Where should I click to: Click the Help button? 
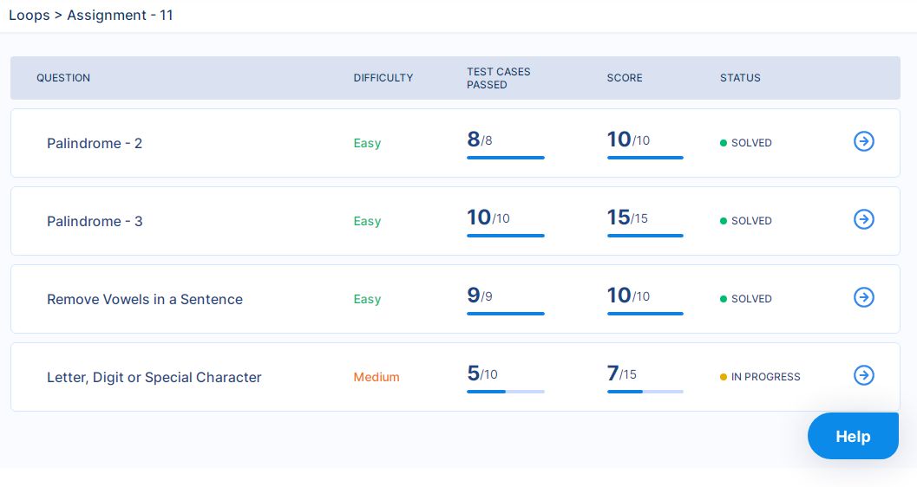[x=852, y=436]
